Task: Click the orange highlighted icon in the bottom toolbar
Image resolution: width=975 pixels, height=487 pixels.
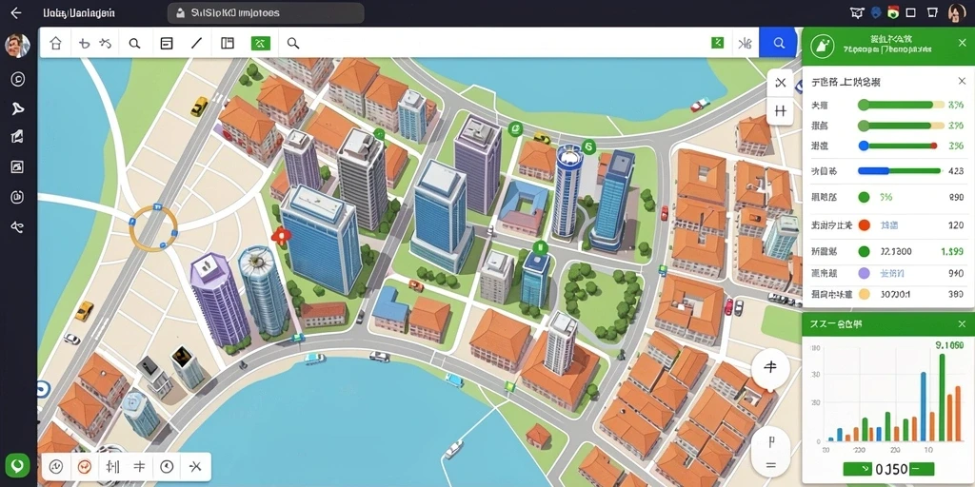Action: pos(85,466)
